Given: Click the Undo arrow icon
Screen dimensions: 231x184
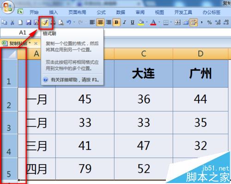Looking at the screenshot, I should [69, 23].
